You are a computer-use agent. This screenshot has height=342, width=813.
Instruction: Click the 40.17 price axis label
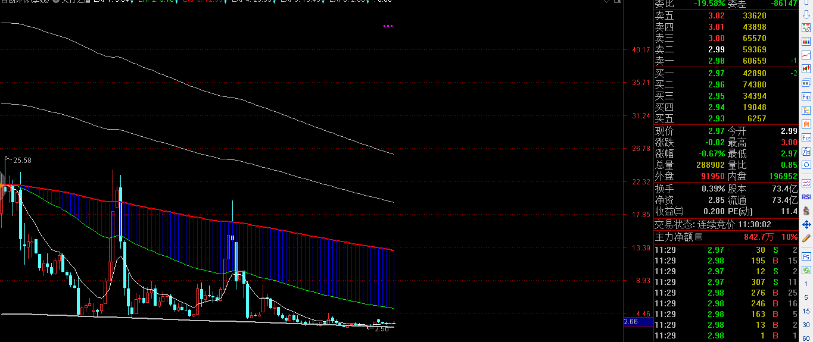pos(641,50)
